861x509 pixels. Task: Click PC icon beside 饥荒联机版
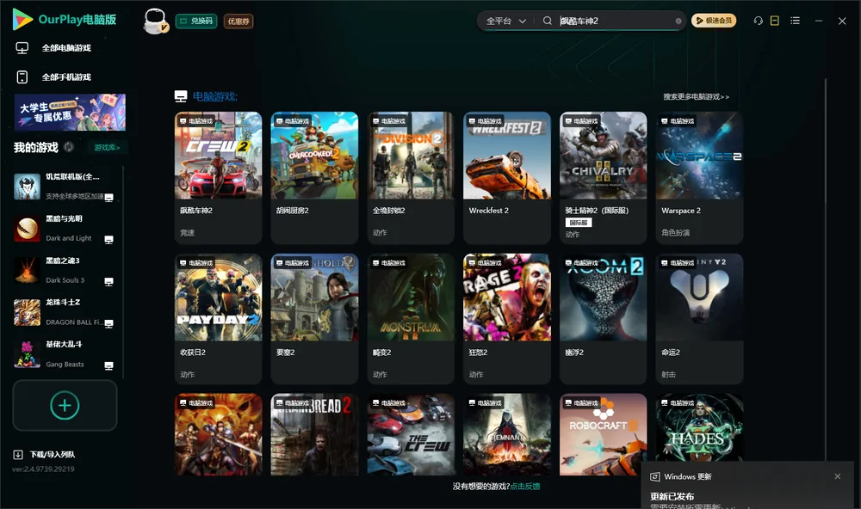click(108, 198)
